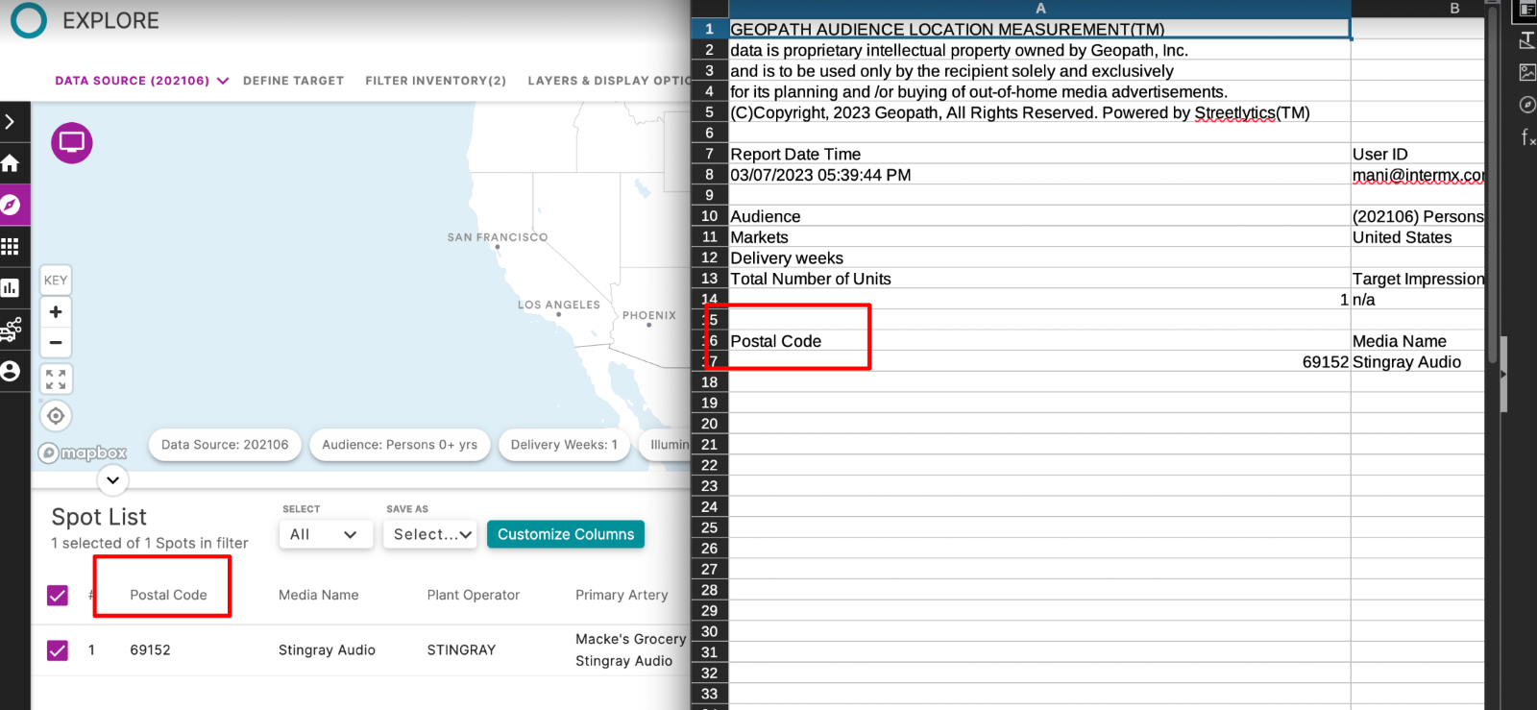
Task: Open the Data Source (202106) dropdown
Action: tap(141, 81)
